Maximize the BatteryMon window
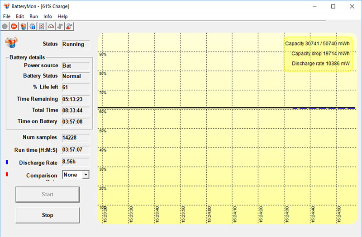The image size is (362, 237). [x=333, y=6]
